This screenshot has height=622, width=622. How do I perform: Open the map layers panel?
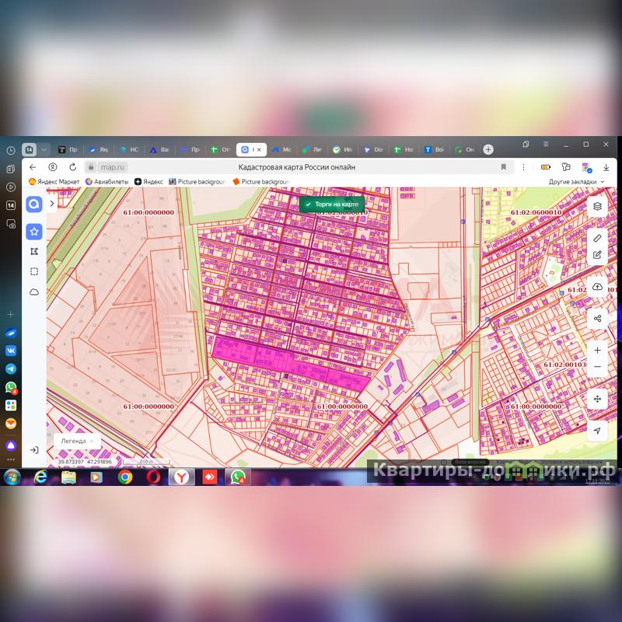(597, 206)
